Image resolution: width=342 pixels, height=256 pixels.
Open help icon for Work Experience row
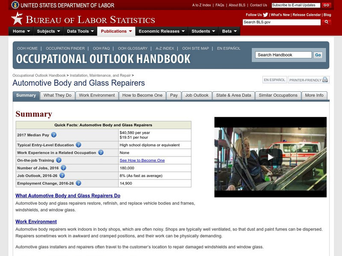(x=101, y=152)
